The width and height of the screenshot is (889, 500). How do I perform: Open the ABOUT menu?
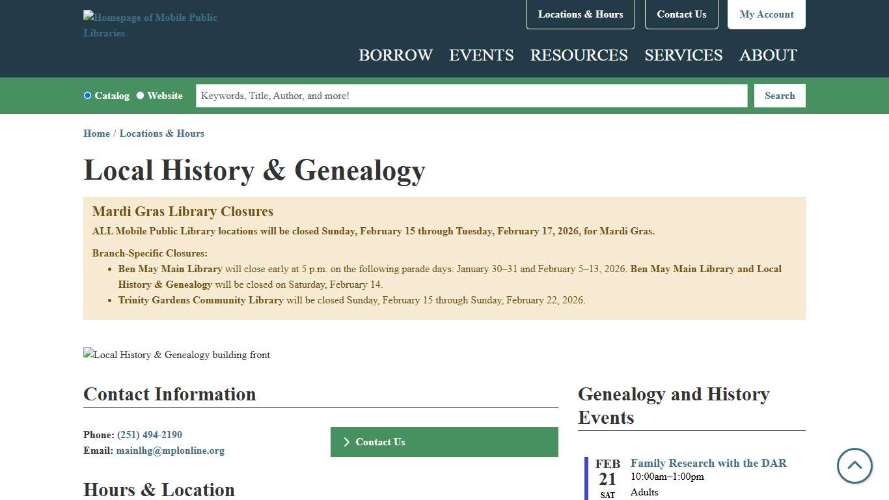[768, 55]
